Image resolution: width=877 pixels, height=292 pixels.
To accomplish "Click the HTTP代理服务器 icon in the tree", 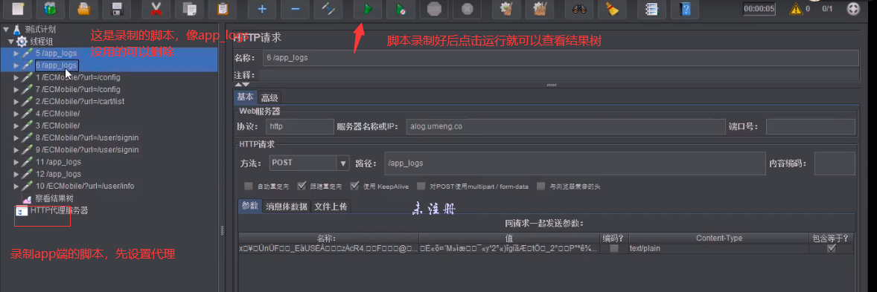I will click(x=22, y=211).
